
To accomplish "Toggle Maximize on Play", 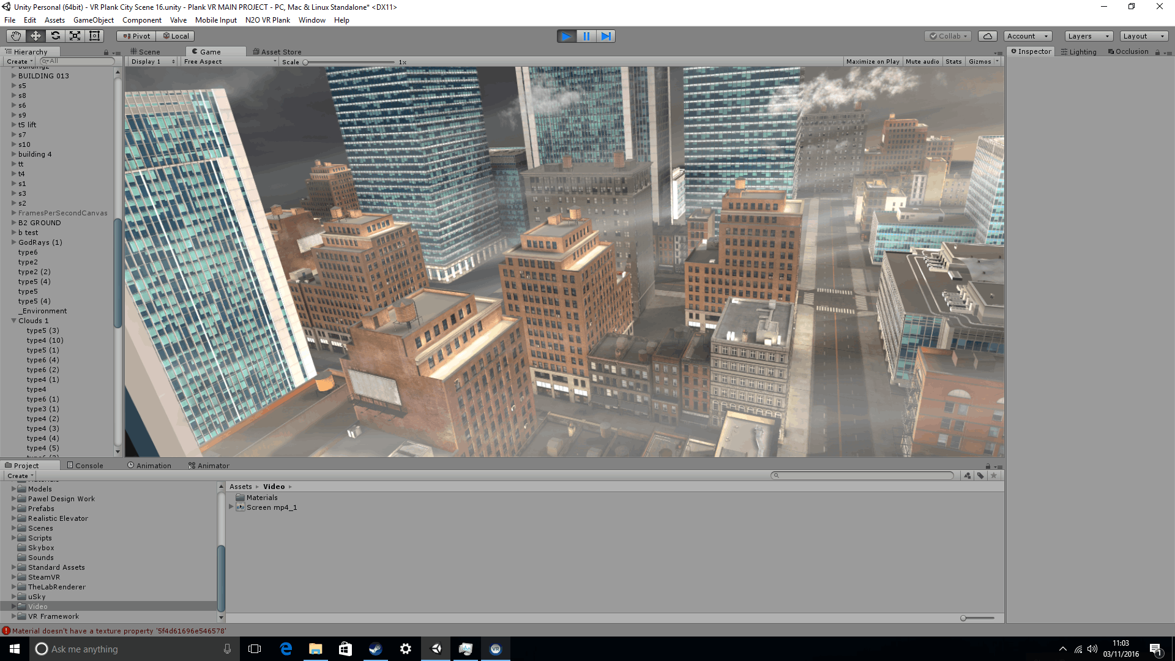I will click(872, 62).
